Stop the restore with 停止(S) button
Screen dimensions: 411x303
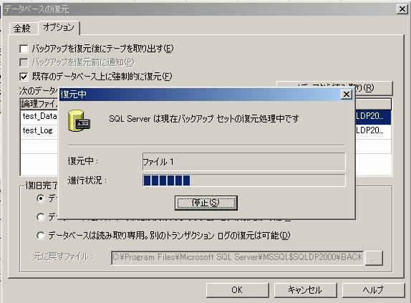[x=206, y=203]
